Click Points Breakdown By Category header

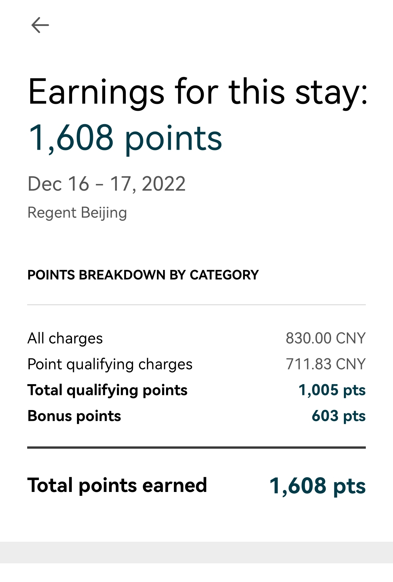tap(143, 275)
